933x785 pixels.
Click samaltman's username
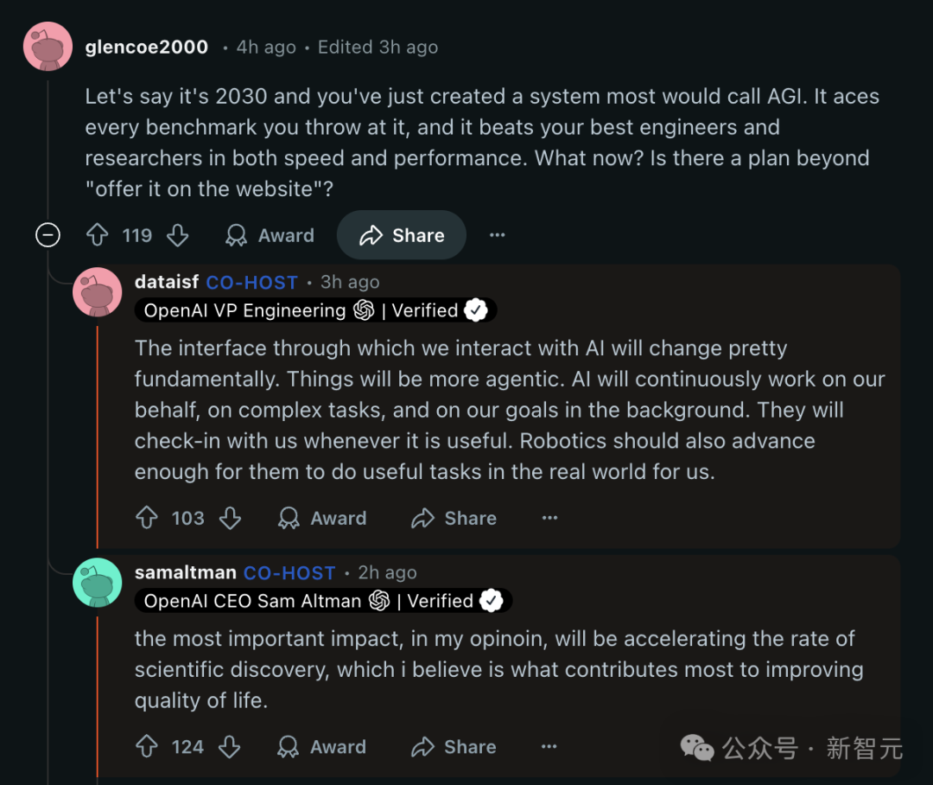tap(185, 572)
